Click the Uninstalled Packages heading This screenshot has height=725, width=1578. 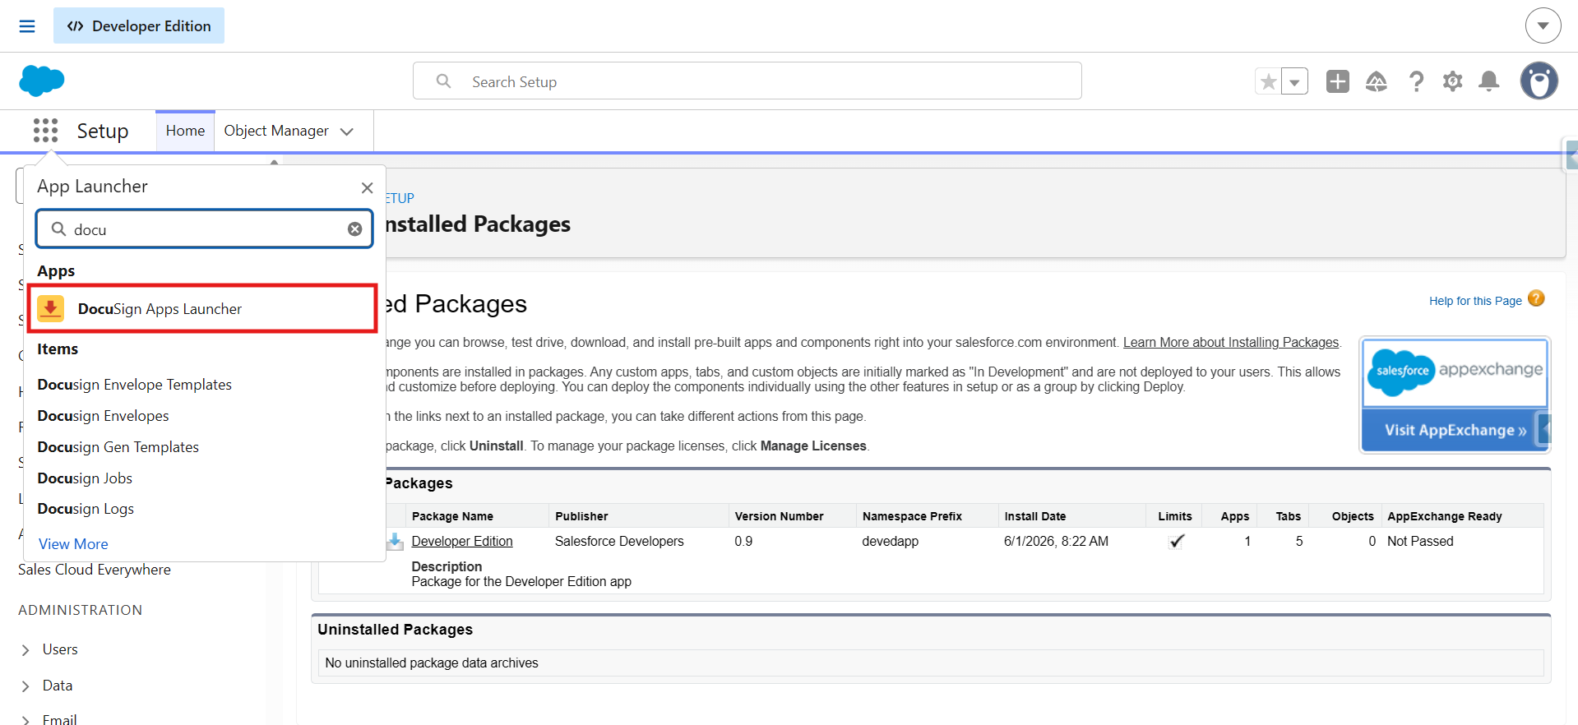click(396, 630)
